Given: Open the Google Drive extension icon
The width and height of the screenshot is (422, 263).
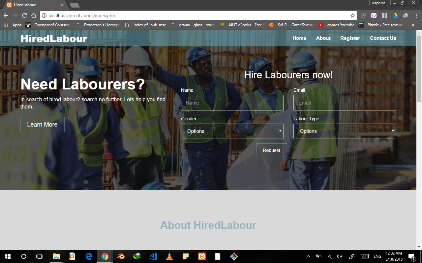Looking at the screenshot, I should [395, 15].
